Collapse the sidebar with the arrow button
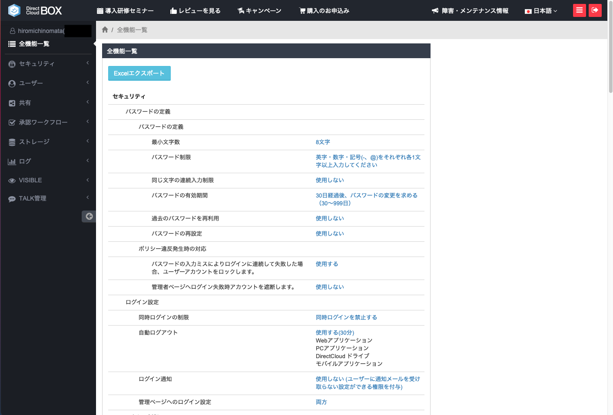This screenshot has height=415, width=613. (x=89, y=216)
